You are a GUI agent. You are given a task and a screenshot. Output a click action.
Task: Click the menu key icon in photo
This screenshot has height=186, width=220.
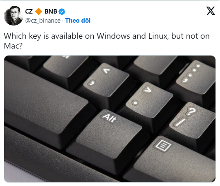163,145
